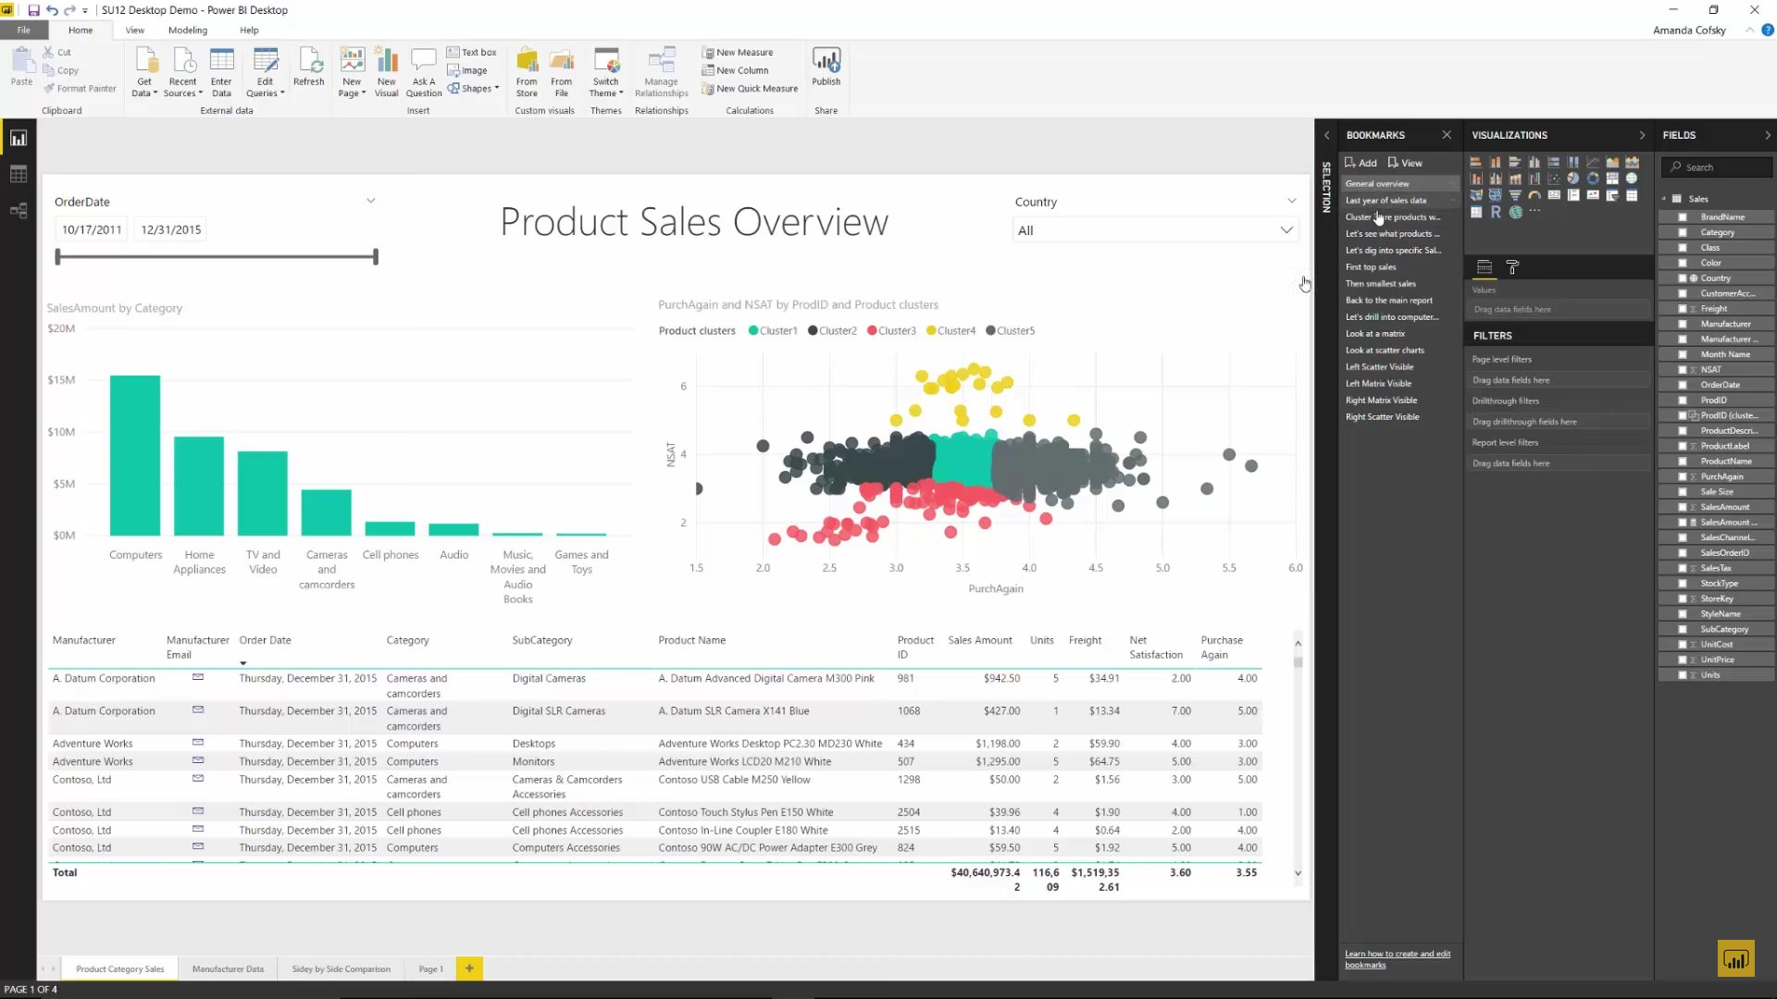Collapse the Sales table in Fields
The height and width of the screenshot is (999, 1777).
click(1663, 199)
